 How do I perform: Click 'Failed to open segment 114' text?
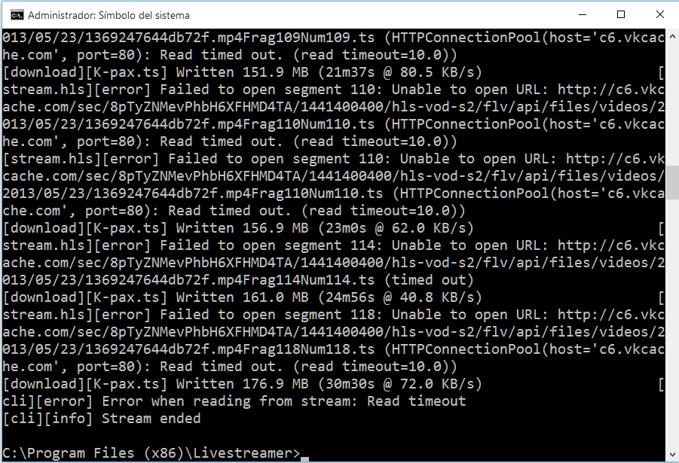[x=271, y=245]
